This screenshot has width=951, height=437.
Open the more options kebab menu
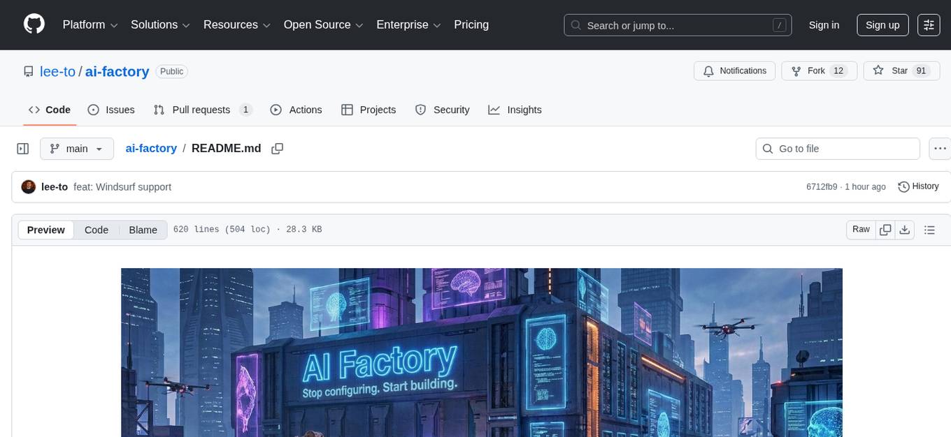(x=940, y=148)
